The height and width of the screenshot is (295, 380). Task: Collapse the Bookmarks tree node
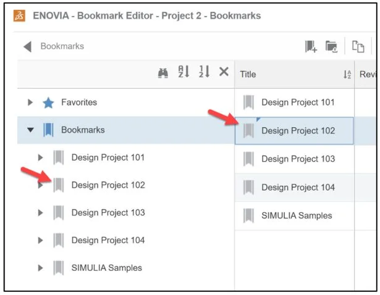[30, 130]
